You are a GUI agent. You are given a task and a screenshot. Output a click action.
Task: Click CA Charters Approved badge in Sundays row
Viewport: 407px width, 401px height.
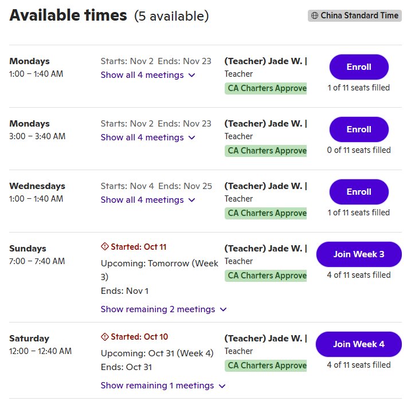[x=265, y=276]
